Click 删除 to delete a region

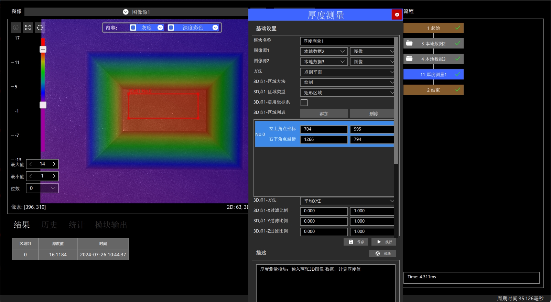(372, 114)
